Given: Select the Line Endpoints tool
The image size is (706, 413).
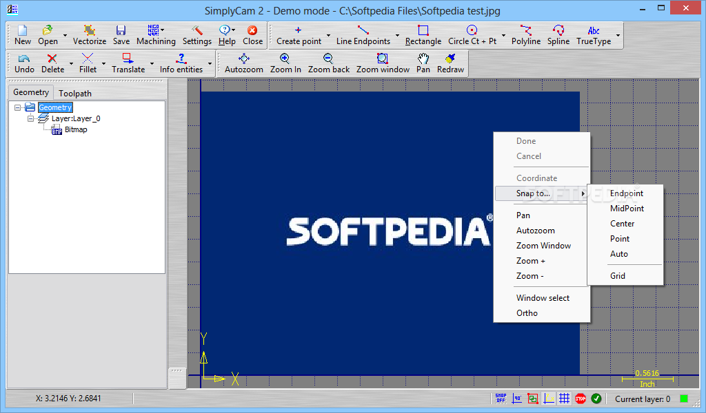Looking at the screenshot, I should 363,35.
